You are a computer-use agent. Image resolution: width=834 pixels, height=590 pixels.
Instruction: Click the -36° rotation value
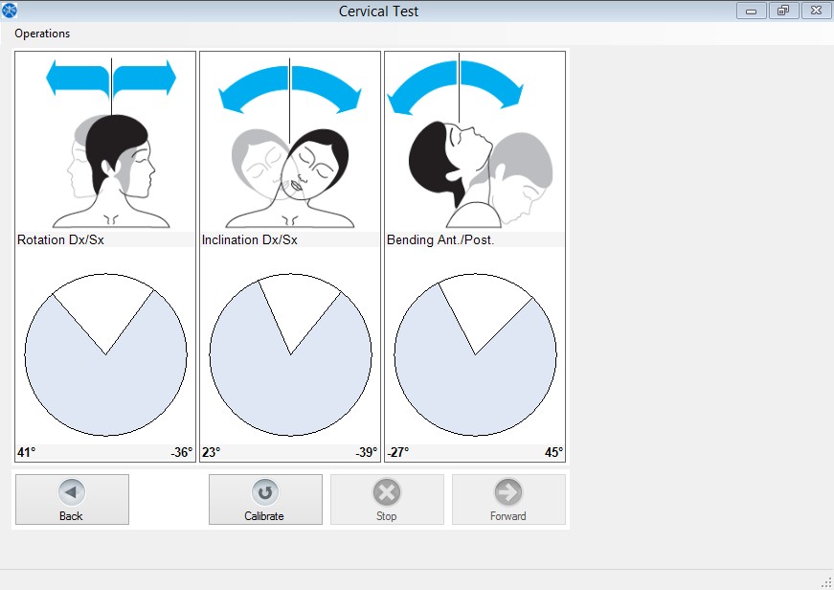coord(181,453)
